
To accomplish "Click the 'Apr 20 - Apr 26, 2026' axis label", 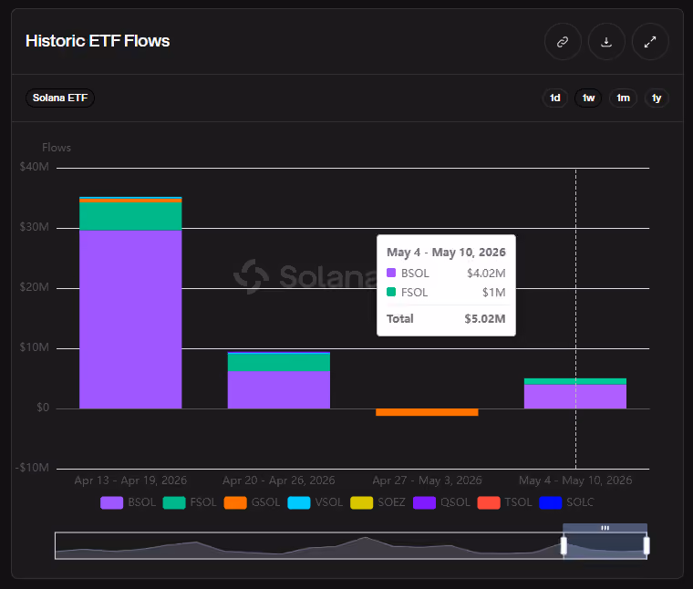I will pos(279,480).
